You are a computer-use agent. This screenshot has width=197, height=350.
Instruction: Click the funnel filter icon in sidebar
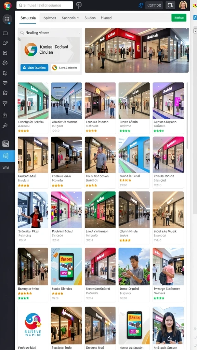point(5,103)
